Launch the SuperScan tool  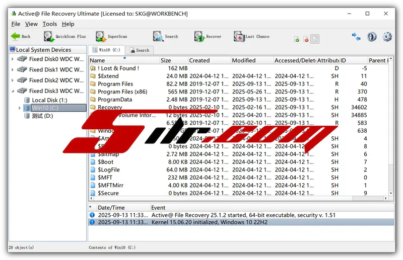111,36
